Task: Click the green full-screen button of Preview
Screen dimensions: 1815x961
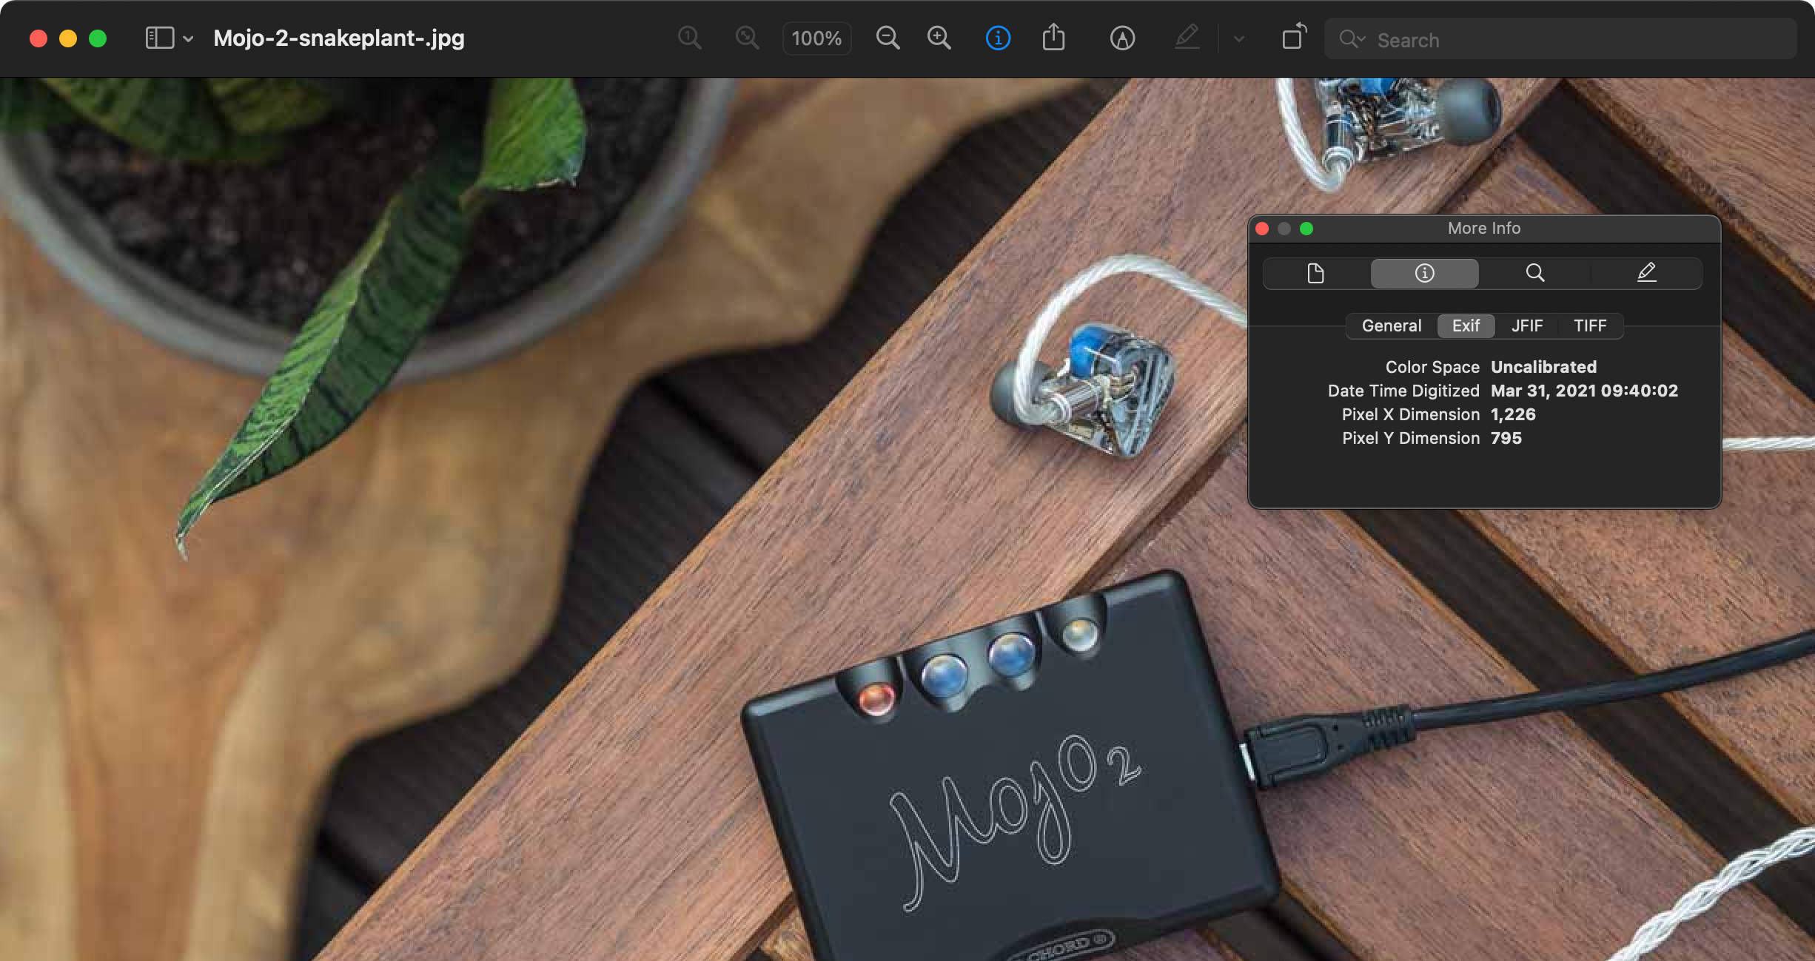Action: 98,38
